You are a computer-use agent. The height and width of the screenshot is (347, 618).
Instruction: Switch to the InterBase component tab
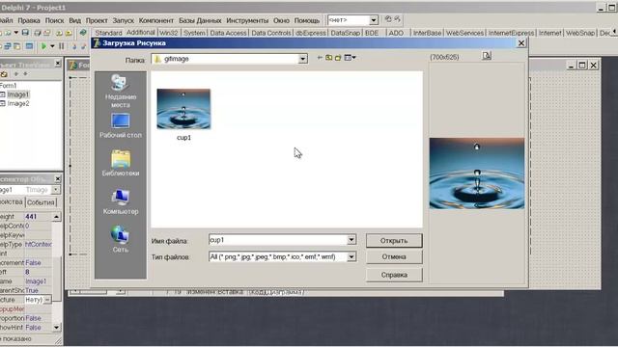pyautogui.click(x=427, y=33)
